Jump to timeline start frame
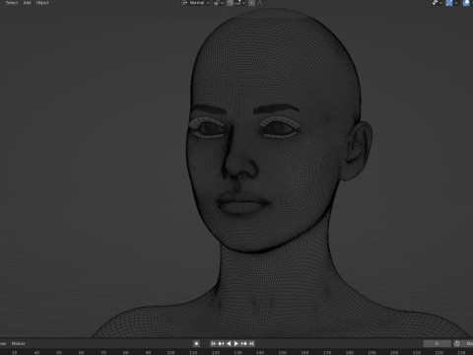The width and height of the screenshot is (473, 355). click(x=213, y=343)
